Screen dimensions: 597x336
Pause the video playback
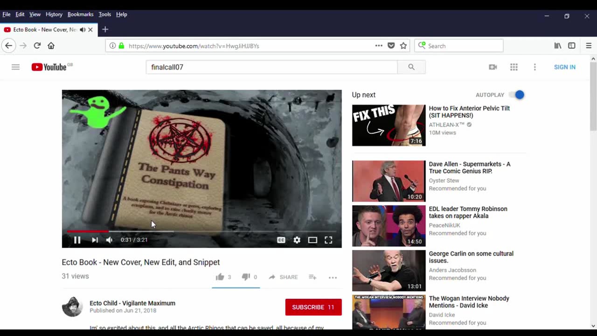[x=77, y=240]
